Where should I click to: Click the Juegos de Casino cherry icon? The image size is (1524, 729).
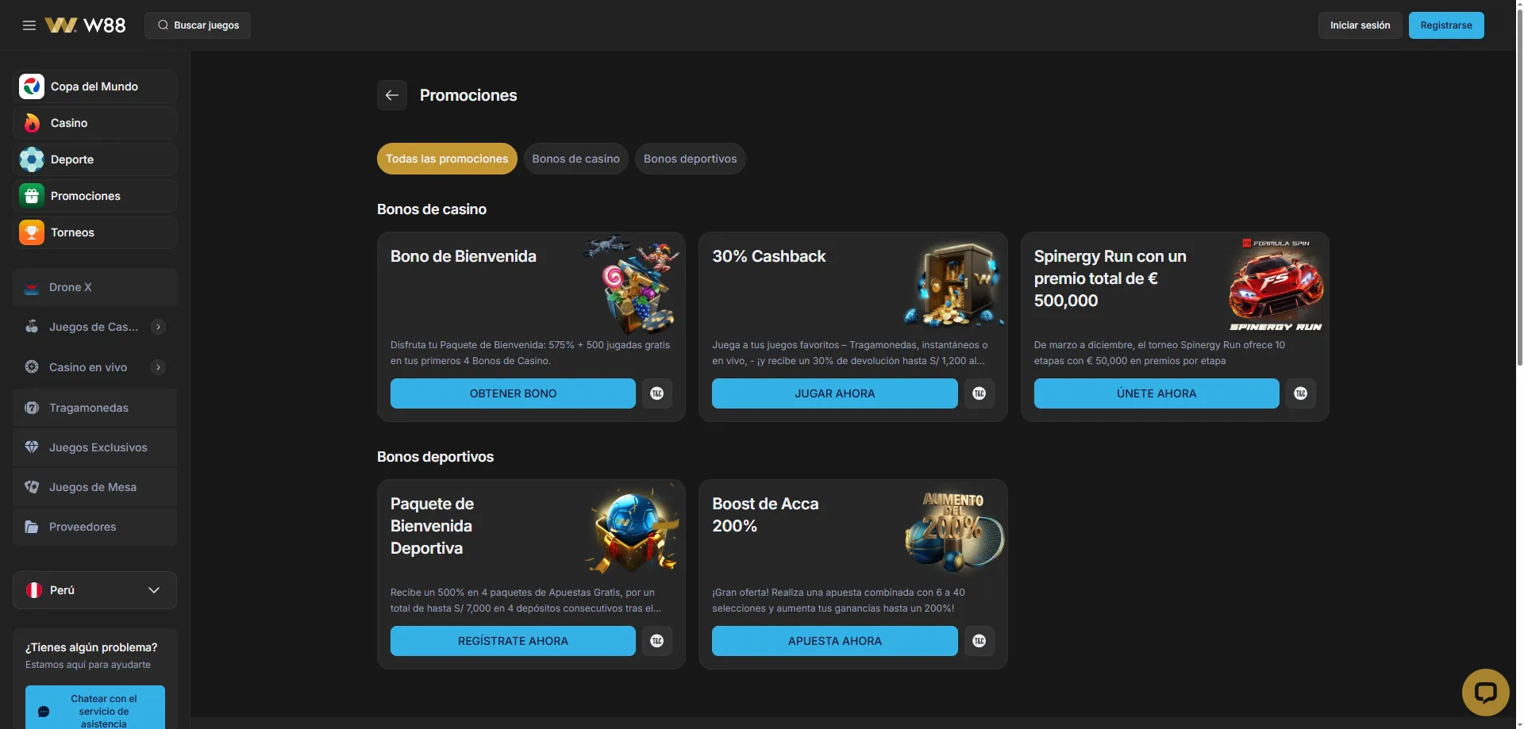tap(32, 327)
